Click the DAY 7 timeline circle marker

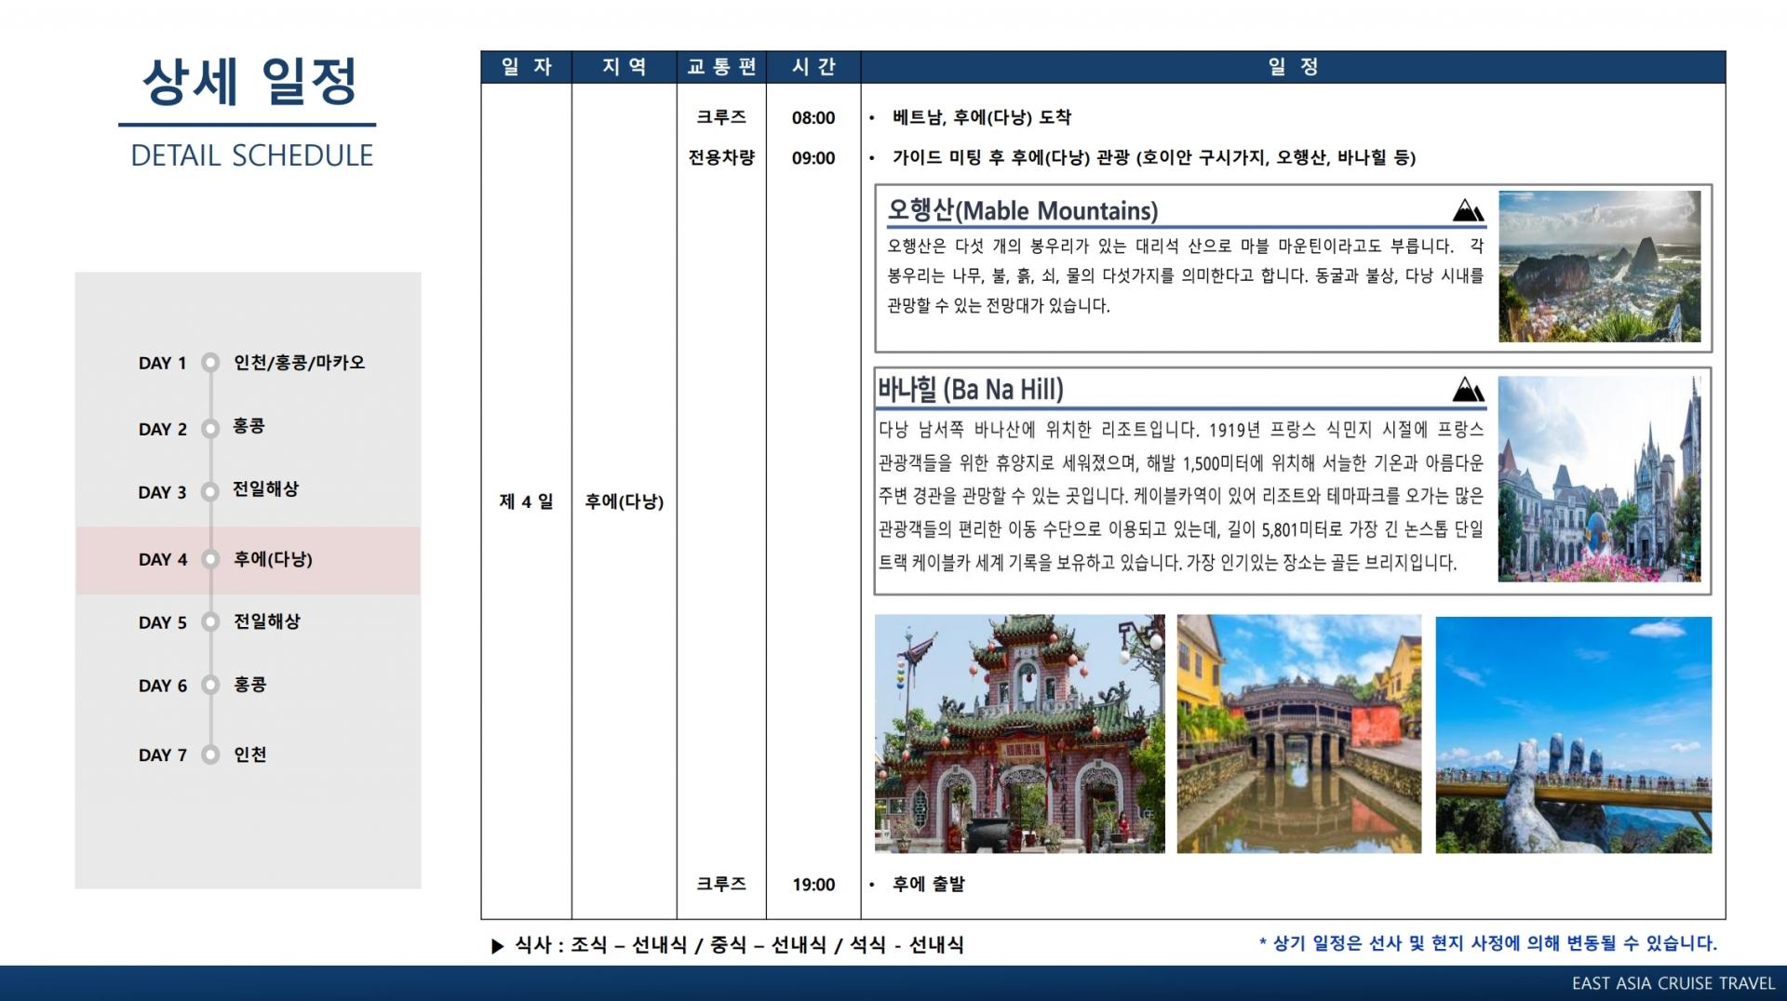tap(210, 754)
